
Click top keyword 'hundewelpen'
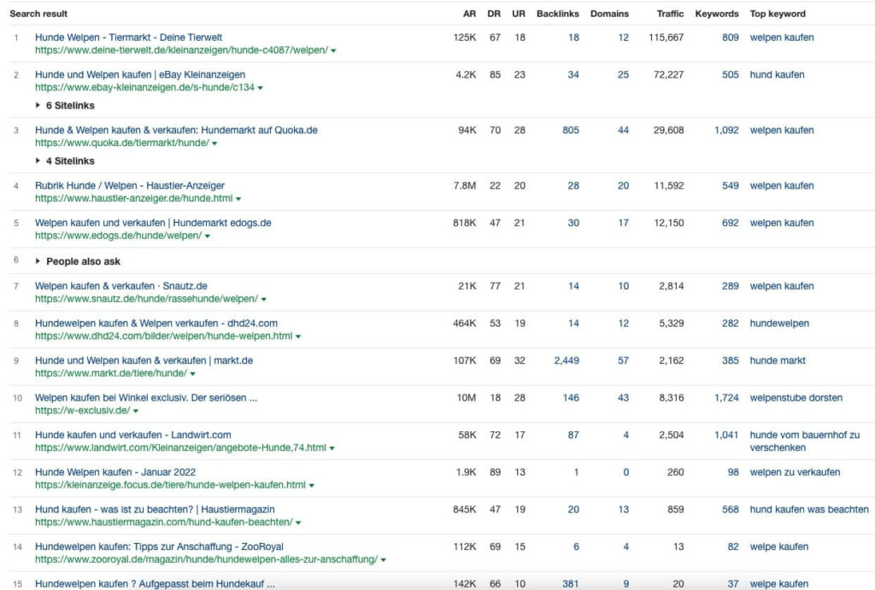pyautogui.click(x=779, y=324)
